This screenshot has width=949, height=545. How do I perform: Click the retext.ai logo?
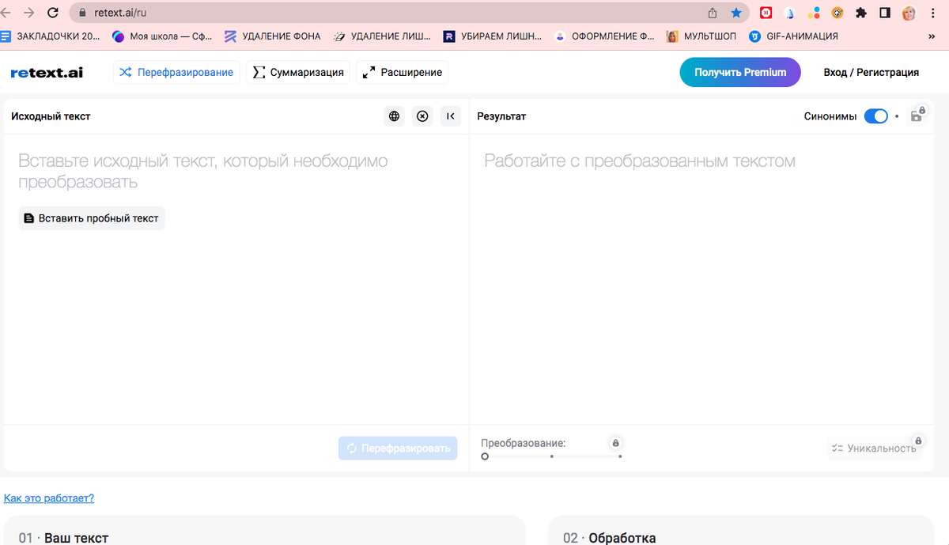tap(47, 73)
